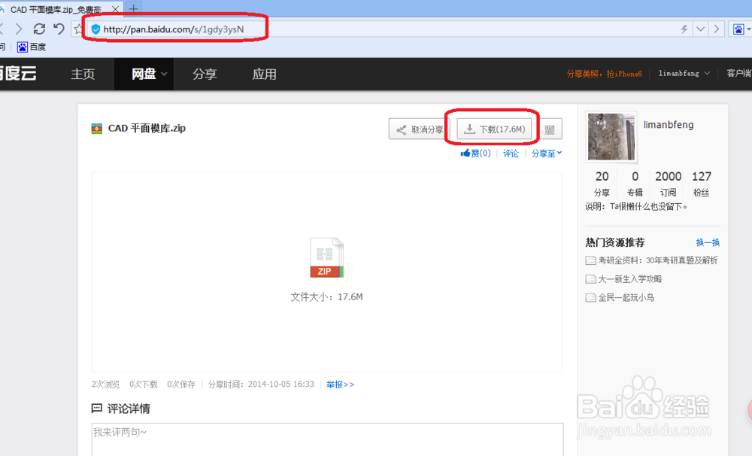The image size is (752, 456).
Task: Click the forward navigation arrow
Action: [x=19, y=29]
